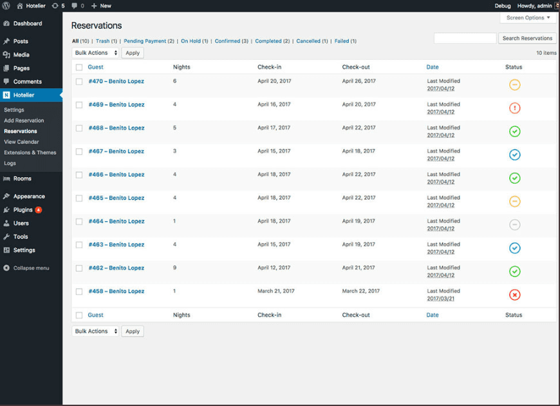Click the Plugins plug icon

pos(6,210)
